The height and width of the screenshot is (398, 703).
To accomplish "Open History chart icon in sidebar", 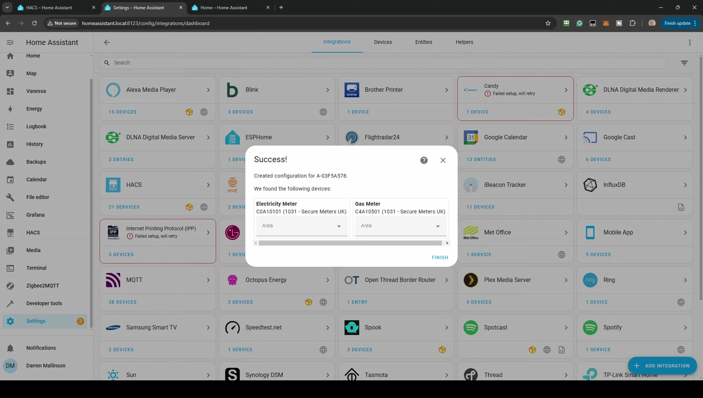I will pos(10,144).
